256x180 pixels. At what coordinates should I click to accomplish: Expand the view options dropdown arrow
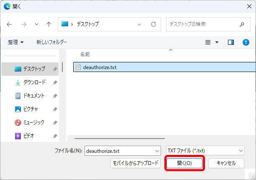(217, 42)
